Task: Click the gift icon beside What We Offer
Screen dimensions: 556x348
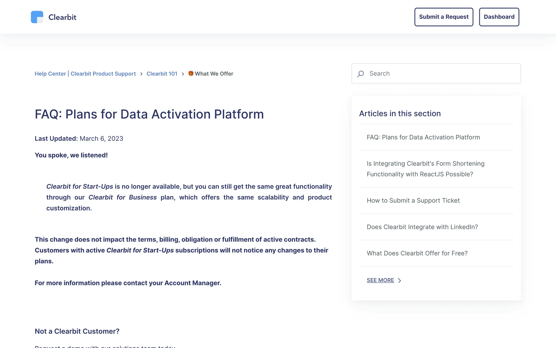Action: pos(191,74)
